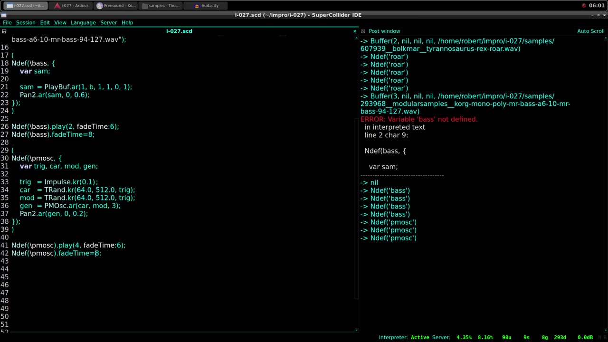Open the View menu
608x342 pixels.
tap(60, 22)
